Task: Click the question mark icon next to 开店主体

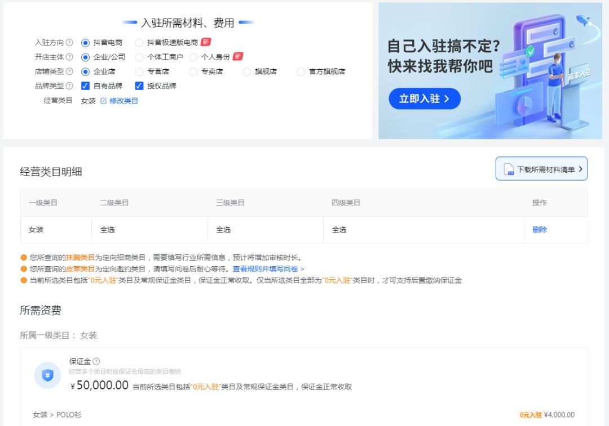Action: (68, 57)
